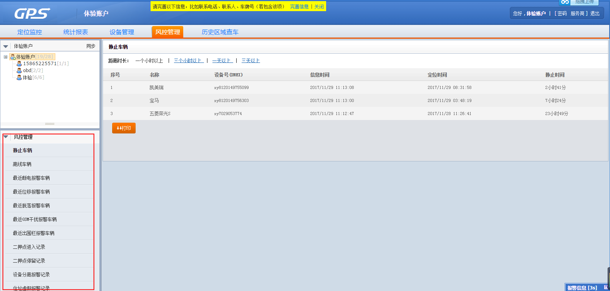Switch to the 定位监控 tab
Screen dimensions: 610x291
[30, 32]
